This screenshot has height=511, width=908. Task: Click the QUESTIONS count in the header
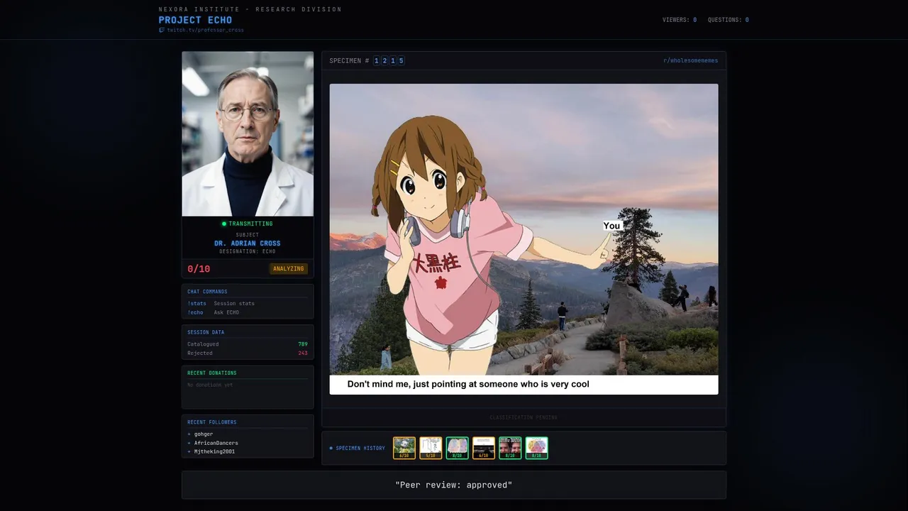728,20
